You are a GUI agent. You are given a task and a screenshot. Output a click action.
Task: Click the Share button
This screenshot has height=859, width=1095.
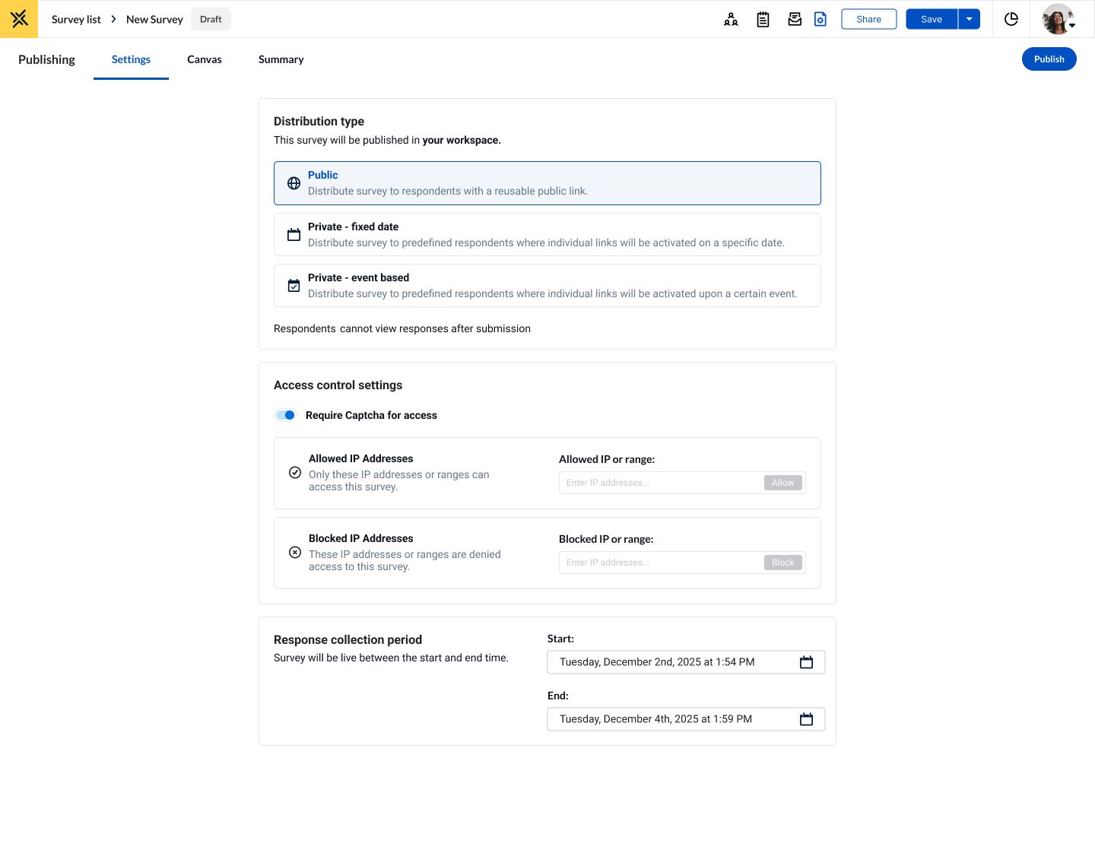tap(868, 19)
